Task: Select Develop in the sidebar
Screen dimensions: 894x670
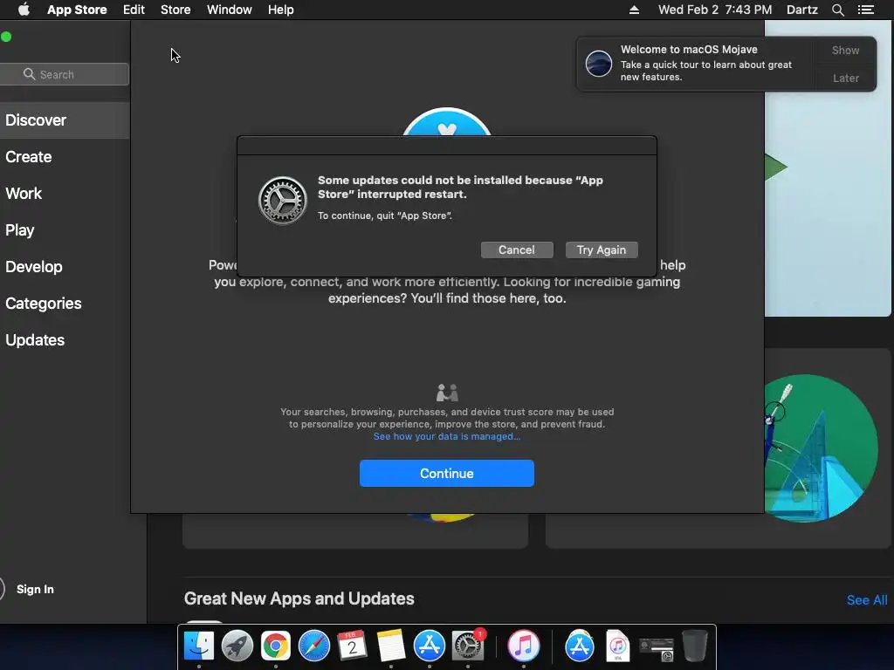Action: click(x=65, y=267)
